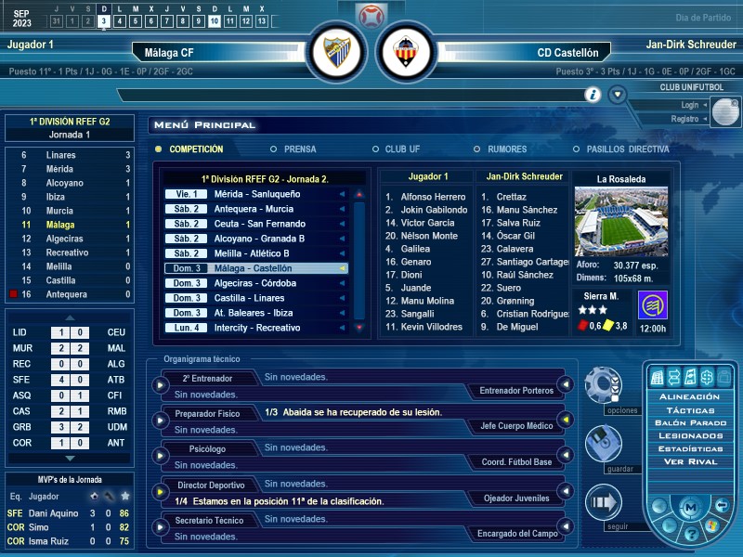Select day 10 in the calendar strip
Viewport: 743px width, 557px height.
pyautogui.click(x=215, y=20)
